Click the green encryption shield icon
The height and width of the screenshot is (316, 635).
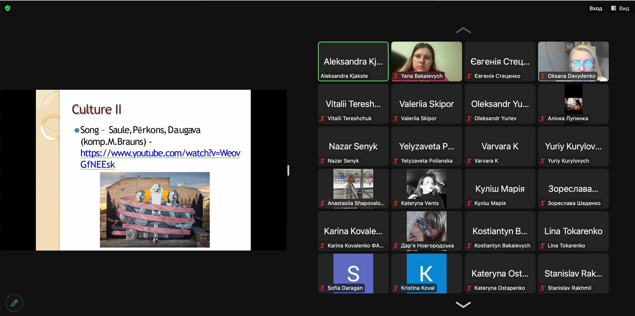[x=8, y=8]
